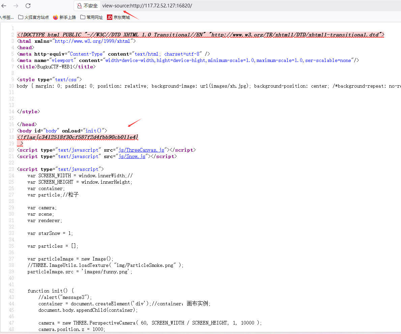Click the "text/css" style type value
Viewport: 401px width, 334px height.
pos(66,80)
